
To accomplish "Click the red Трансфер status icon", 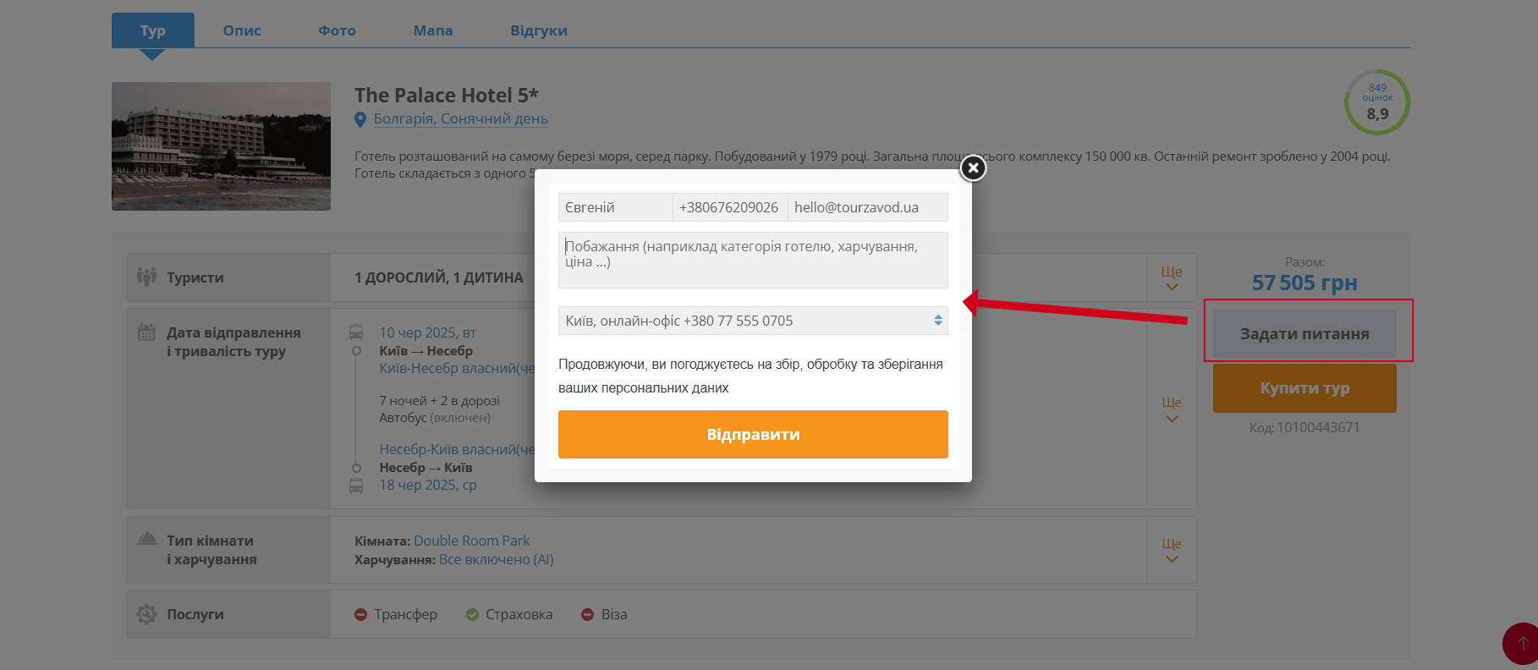I will (361, 615).
